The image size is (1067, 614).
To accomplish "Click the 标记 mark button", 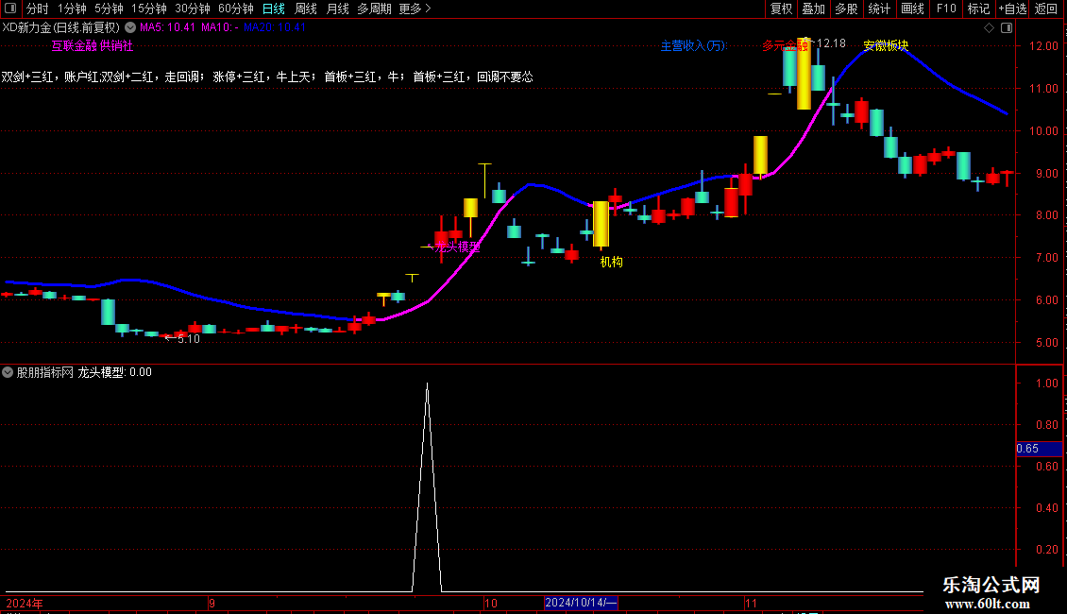I will [x=978, y=9].
